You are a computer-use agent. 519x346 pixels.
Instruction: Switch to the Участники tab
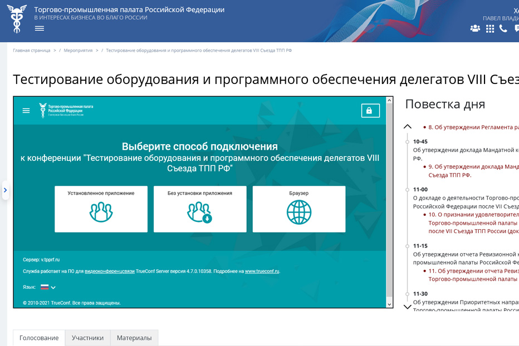pyautogui.click(x=87, y=338)
